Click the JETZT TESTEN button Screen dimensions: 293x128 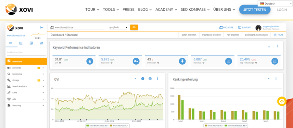[255, 9]
